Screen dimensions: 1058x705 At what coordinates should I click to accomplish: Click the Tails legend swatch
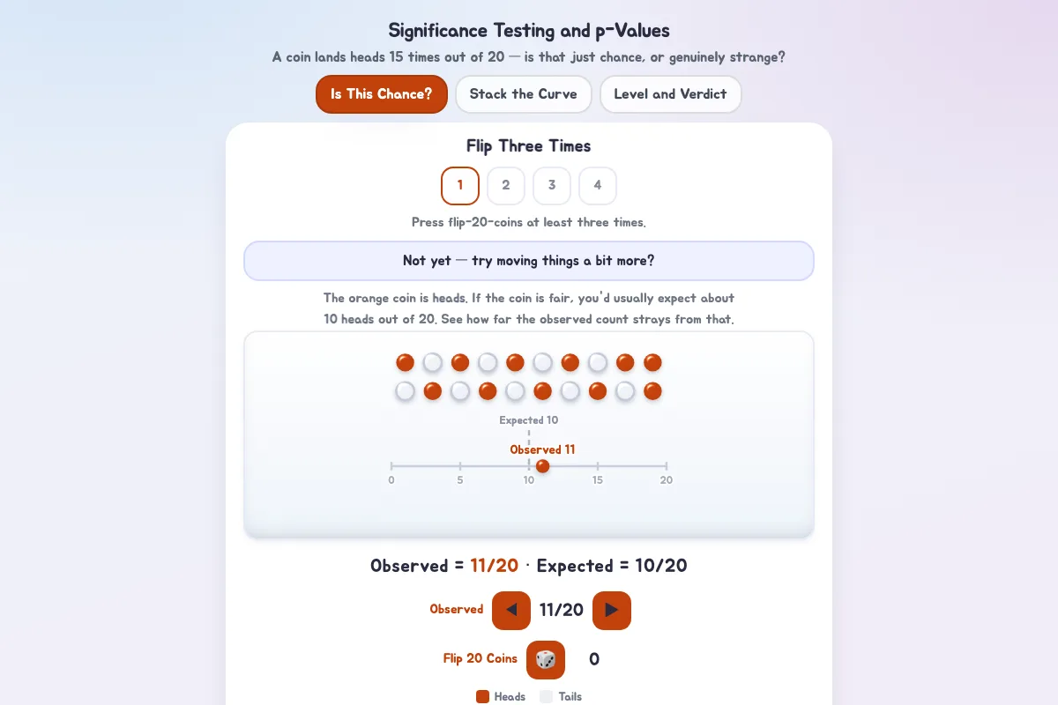(547, 697)
